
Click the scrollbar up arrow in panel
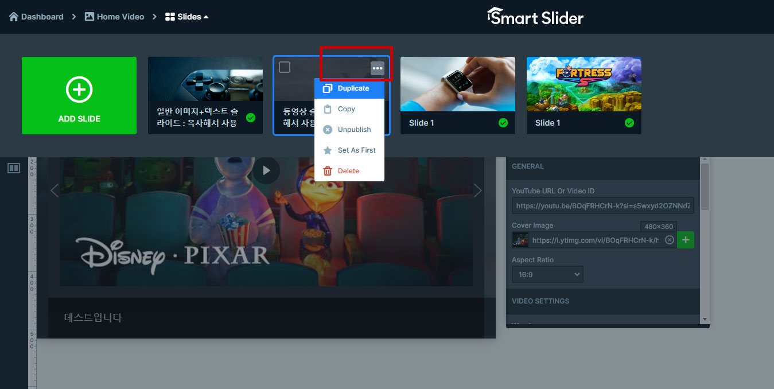click(705, 160)
